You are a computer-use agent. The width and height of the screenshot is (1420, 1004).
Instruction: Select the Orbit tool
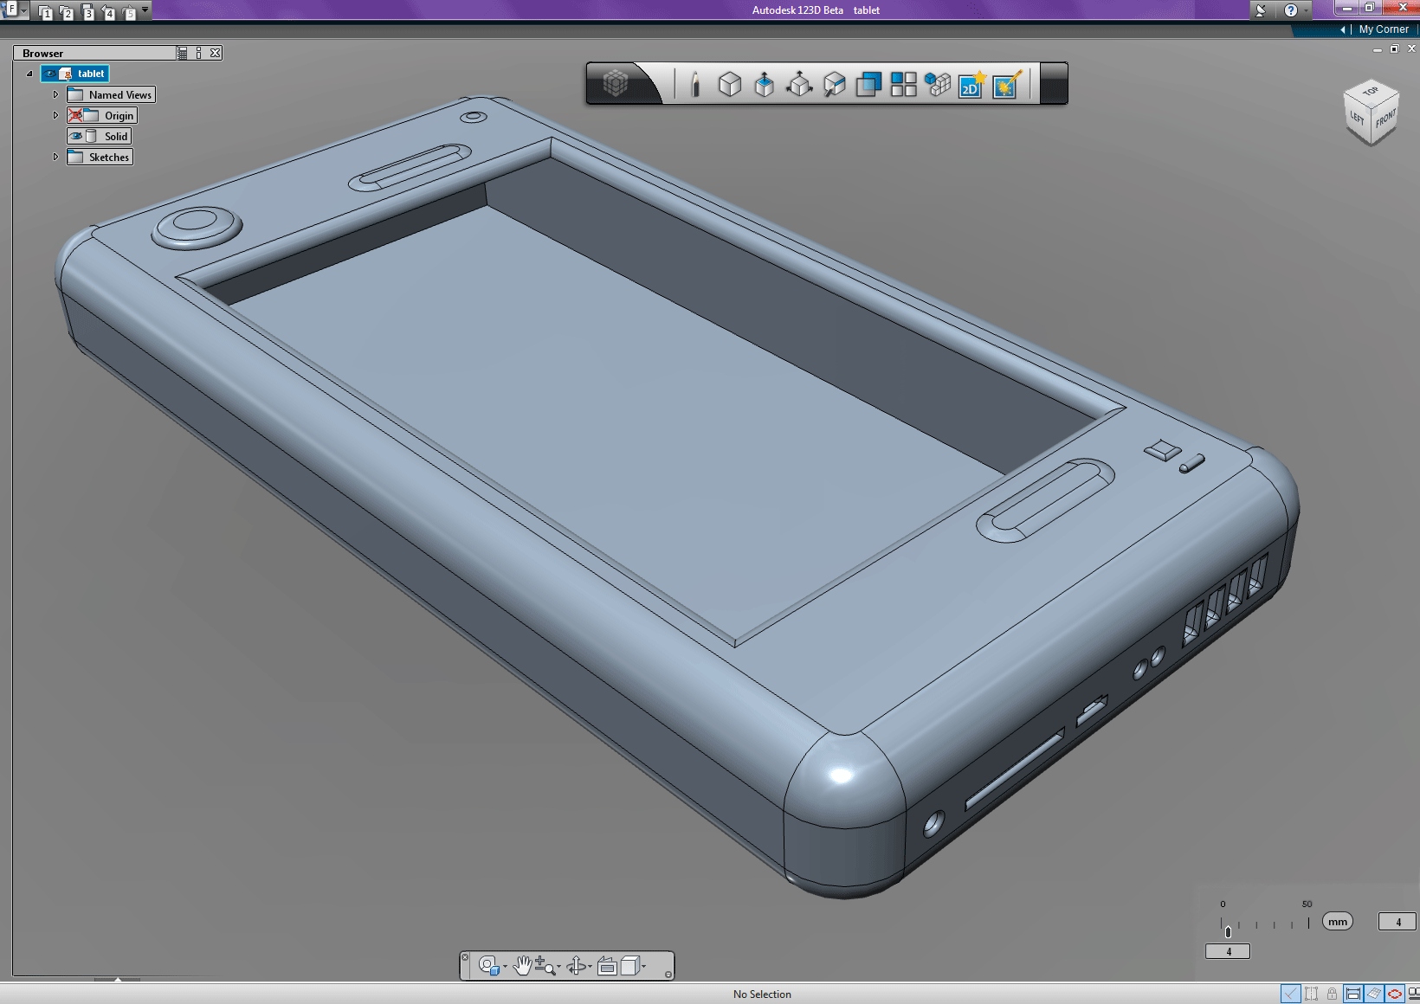tap(577, 966)
